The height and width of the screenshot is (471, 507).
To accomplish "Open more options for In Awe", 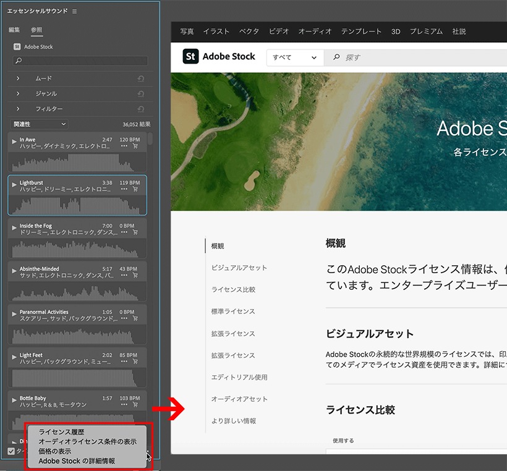I will point(124,146).
